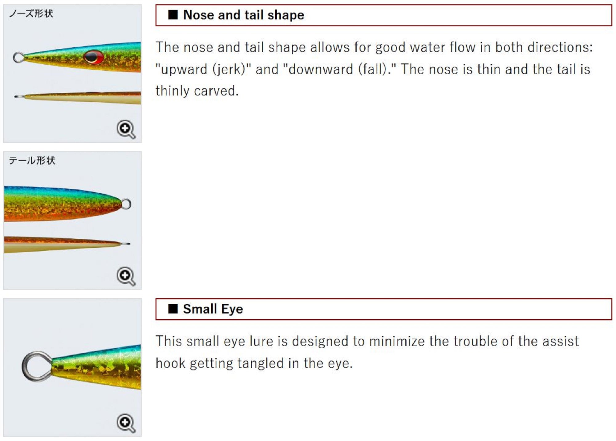This screenshot has width=616, height=441.
Task: Click the paragraph about assist hook tangling
Action: pos(367,352)
